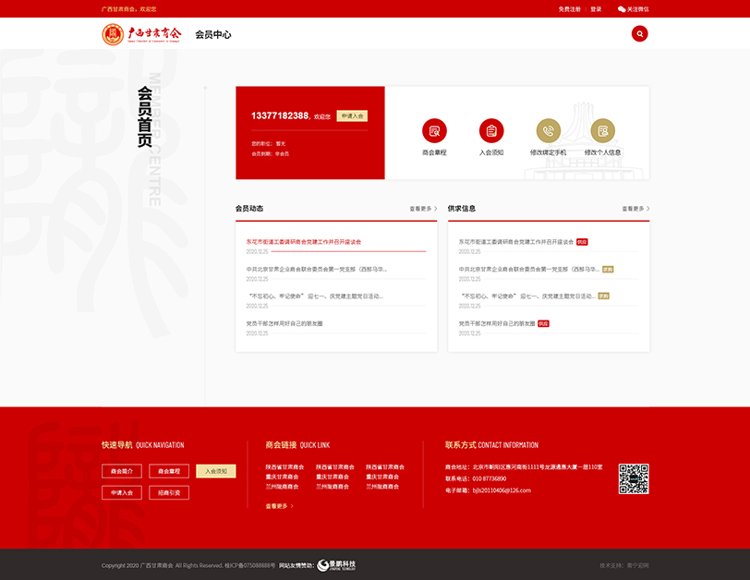This screenshot has width=750, height=580.
Task: Open 查看更多 next to 供求信息
Action: [x=635, y=209]
